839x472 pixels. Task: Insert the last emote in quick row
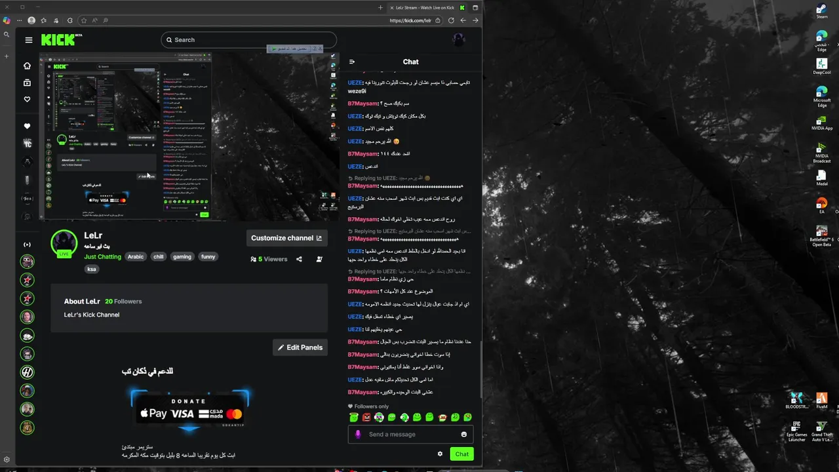point(467,417)
